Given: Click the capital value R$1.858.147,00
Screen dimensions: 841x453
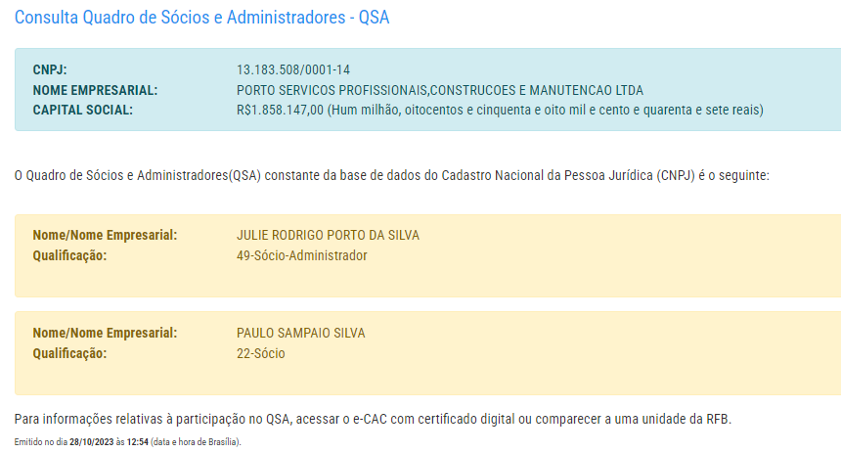Looking at the screenshot, I should coord(280,110).
